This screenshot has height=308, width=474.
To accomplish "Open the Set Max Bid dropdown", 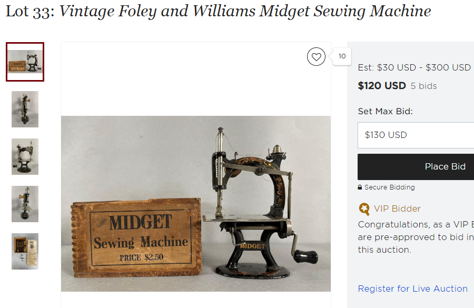I will (416, 135).
